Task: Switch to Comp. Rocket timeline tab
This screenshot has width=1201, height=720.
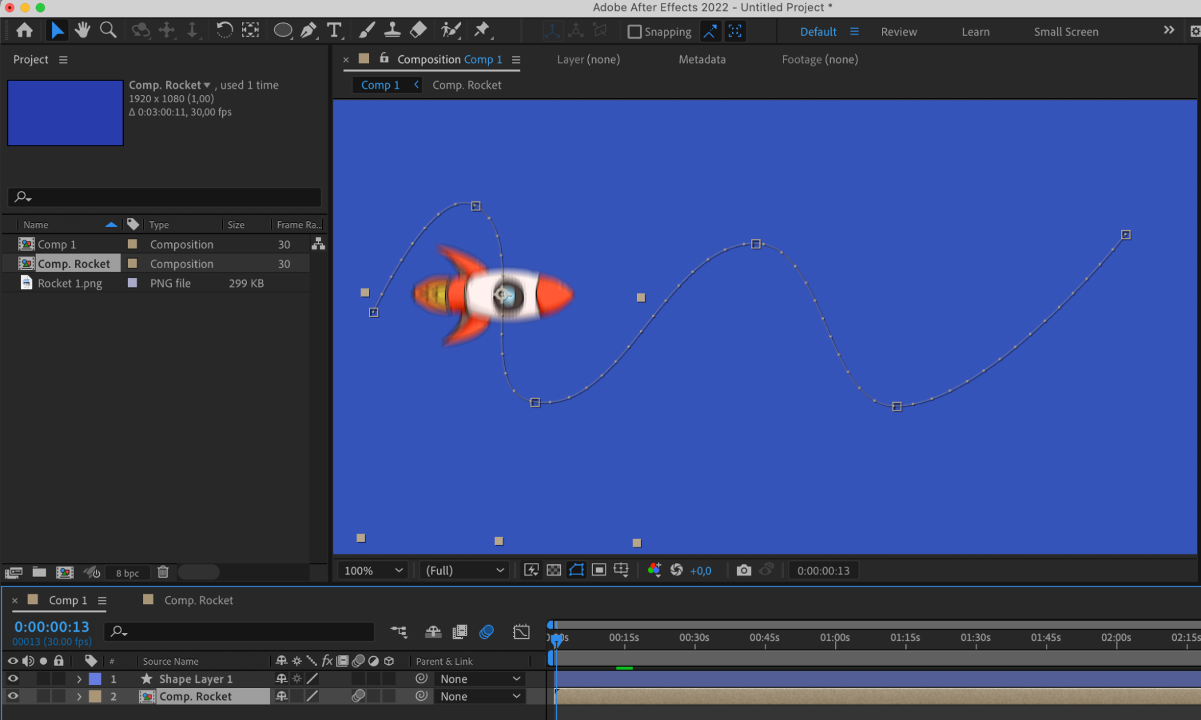Action: click(x=198, y=600)
